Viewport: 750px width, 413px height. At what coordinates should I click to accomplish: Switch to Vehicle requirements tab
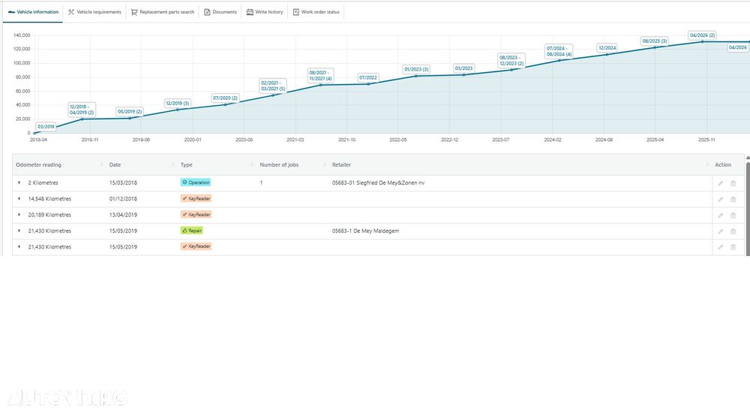[x=94, y=12]
